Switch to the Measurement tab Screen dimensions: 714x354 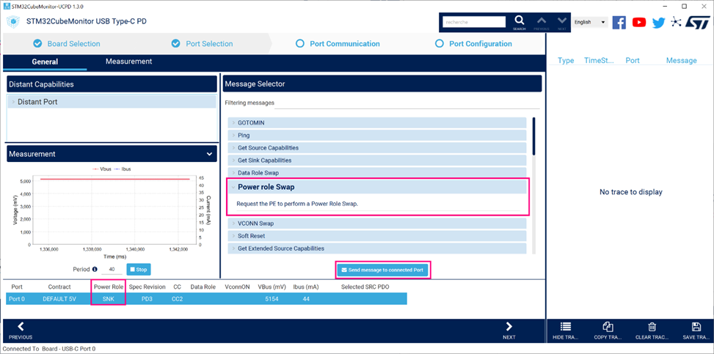pos(129,62)
